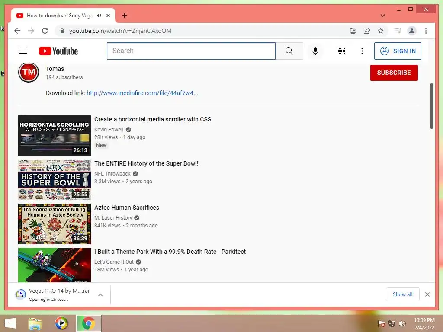Screen dimensions: 443x332
Task: Bookmark this page with the star icon
Action: click(x=381, y=31)
